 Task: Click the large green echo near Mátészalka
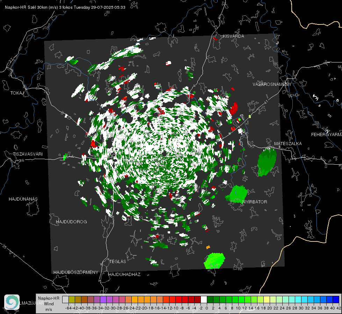click(x=267, y=162)
